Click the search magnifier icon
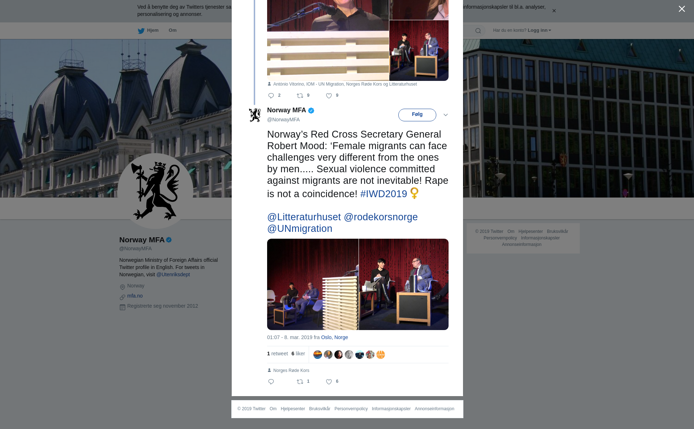 point(478,31)
